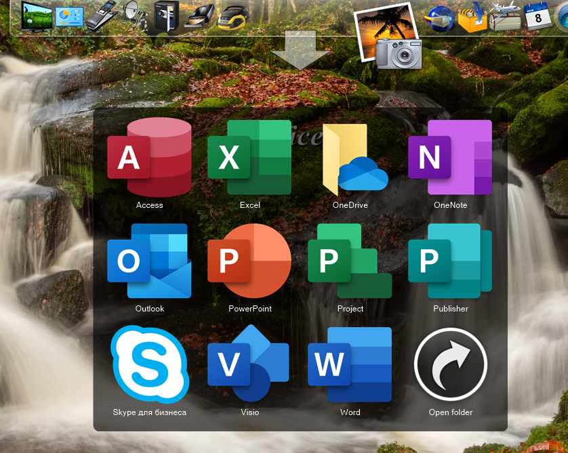Click the flatbed scanner icon in dock
568x453 pixels.
click(x=199, y=17)
